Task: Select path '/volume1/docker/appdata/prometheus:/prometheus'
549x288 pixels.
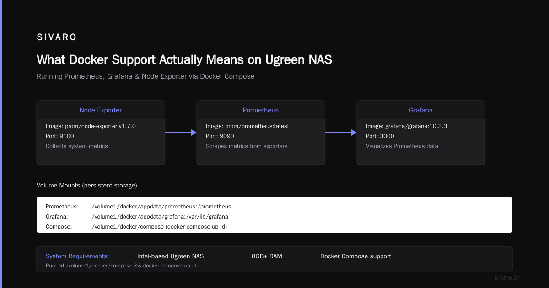Action: (x=161, y=207)
